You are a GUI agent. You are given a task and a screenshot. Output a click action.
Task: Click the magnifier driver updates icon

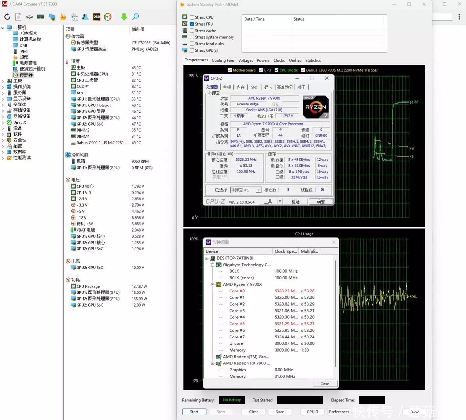click(x=135, y=17)
